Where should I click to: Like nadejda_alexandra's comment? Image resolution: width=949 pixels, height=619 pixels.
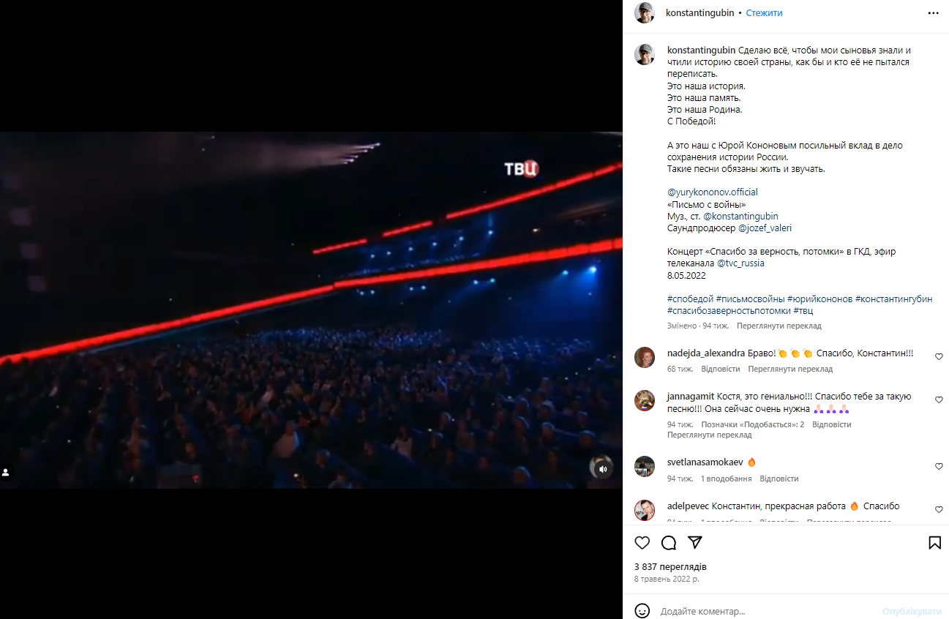point(939,357)
